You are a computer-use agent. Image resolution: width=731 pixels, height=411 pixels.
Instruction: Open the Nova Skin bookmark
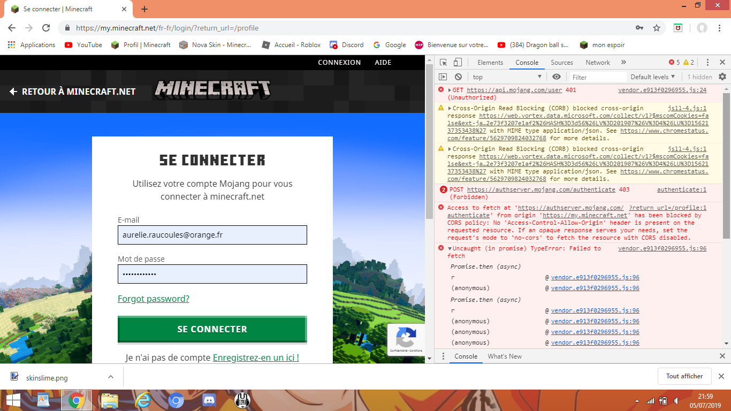(216, 45)
